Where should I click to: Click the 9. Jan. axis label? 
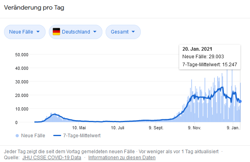coord(233,128)
